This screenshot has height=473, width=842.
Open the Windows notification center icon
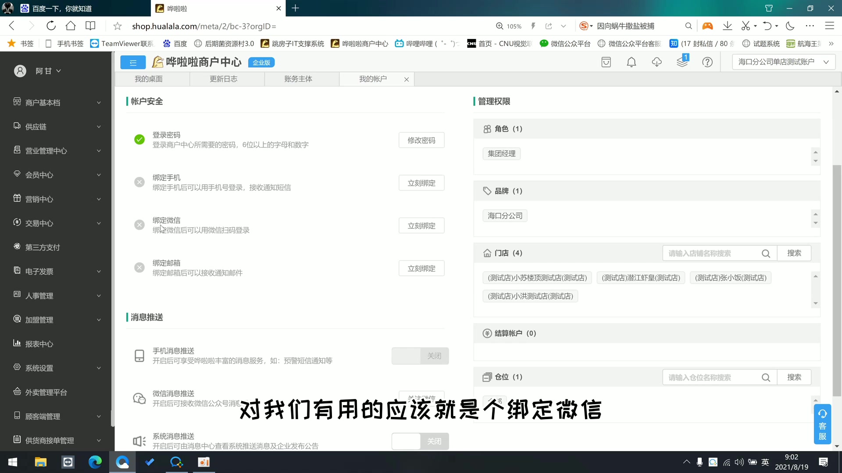[x=823, y=462]
